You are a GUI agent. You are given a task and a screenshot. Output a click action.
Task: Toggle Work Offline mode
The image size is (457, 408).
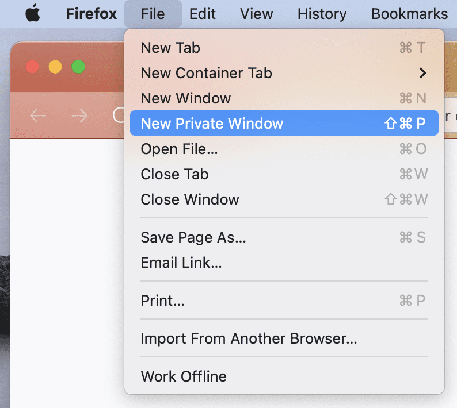[x=184, y=376]
